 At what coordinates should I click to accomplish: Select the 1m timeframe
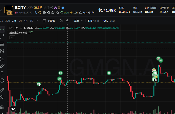14,21
